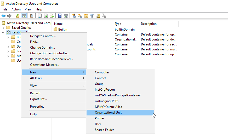The image size is (228, 140).
Task: Open the File menu
Action: coord(5,9)
